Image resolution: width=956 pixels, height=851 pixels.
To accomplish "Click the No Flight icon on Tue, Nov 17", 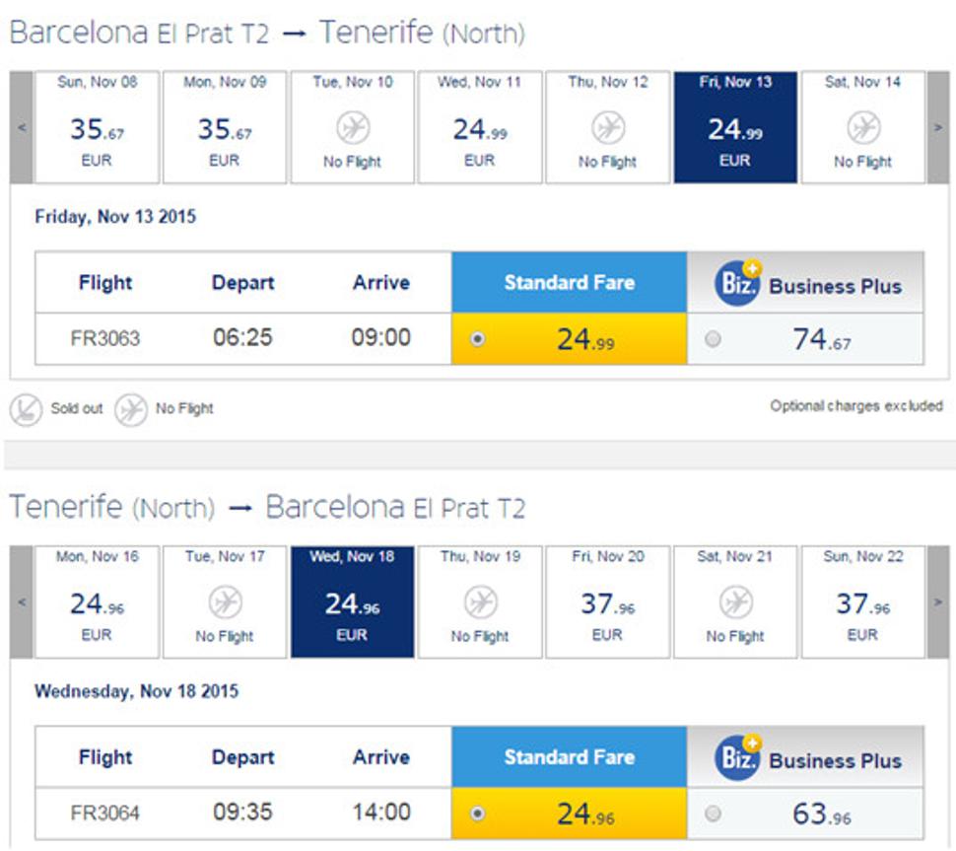I will pyautogui.click(x=226, y=603).
